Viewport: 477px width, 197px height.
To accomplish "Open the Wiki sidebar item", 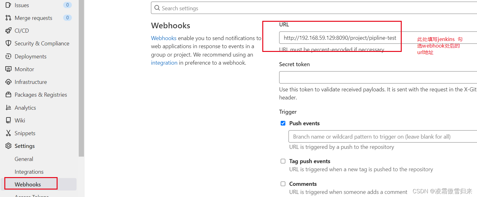I will pos(20,121).
